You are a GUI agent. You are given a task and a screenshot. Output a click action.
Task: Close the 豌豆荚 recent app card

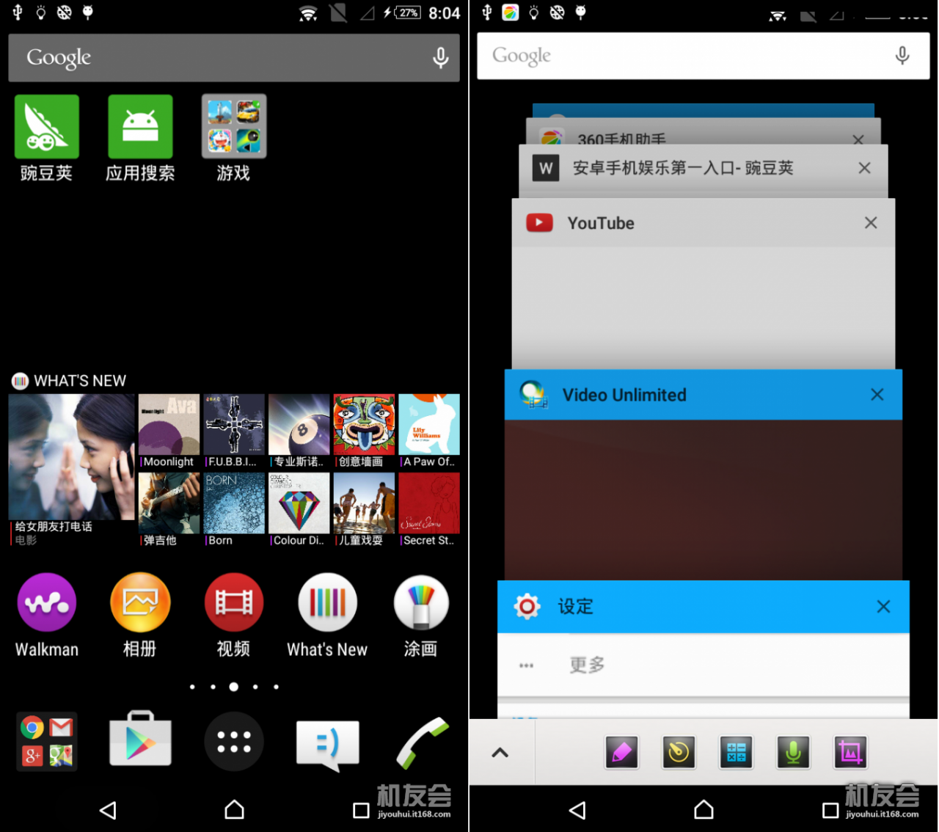(864, 168)
